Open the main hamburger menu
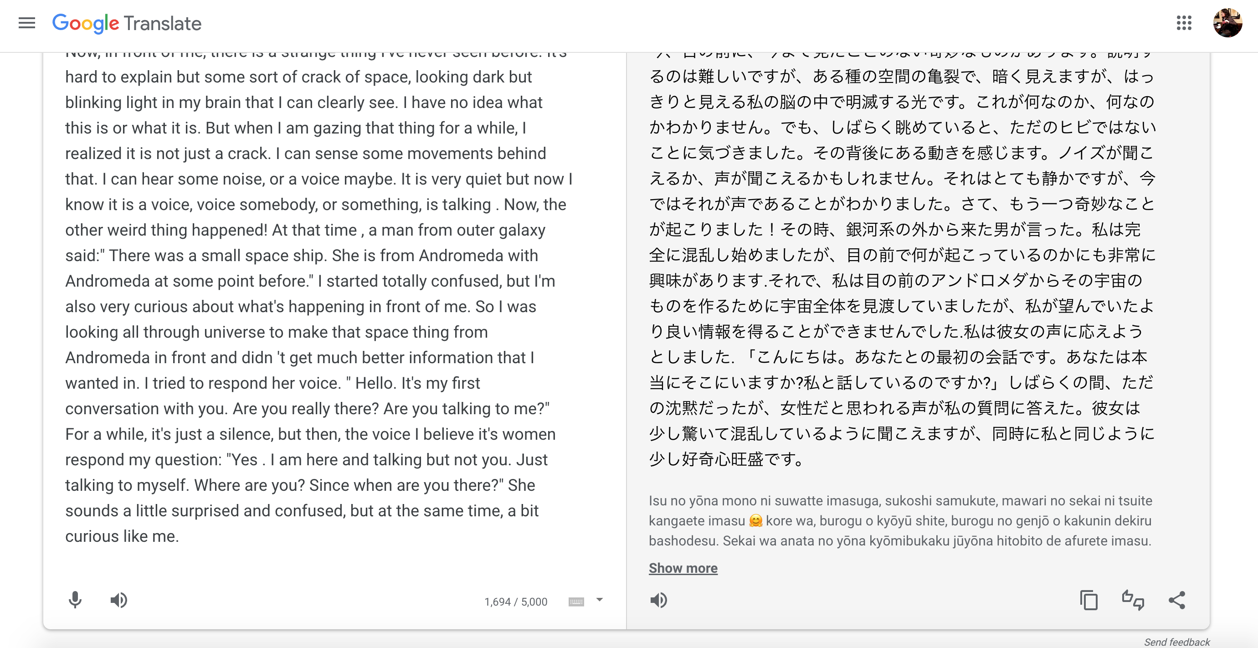This screenshot has width=1258, height=648. (27, 23)
